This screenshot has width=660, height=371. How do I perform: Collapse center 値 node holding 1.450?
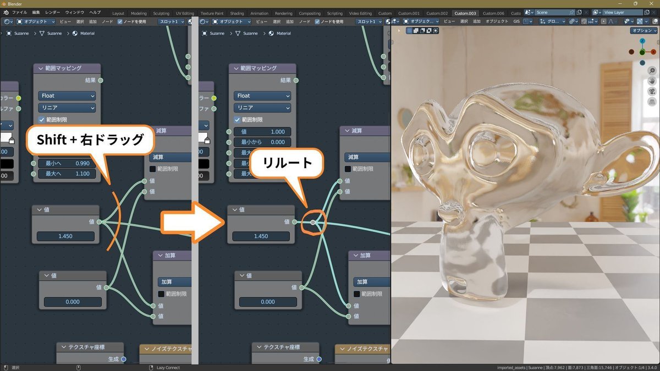coord(235,209)
